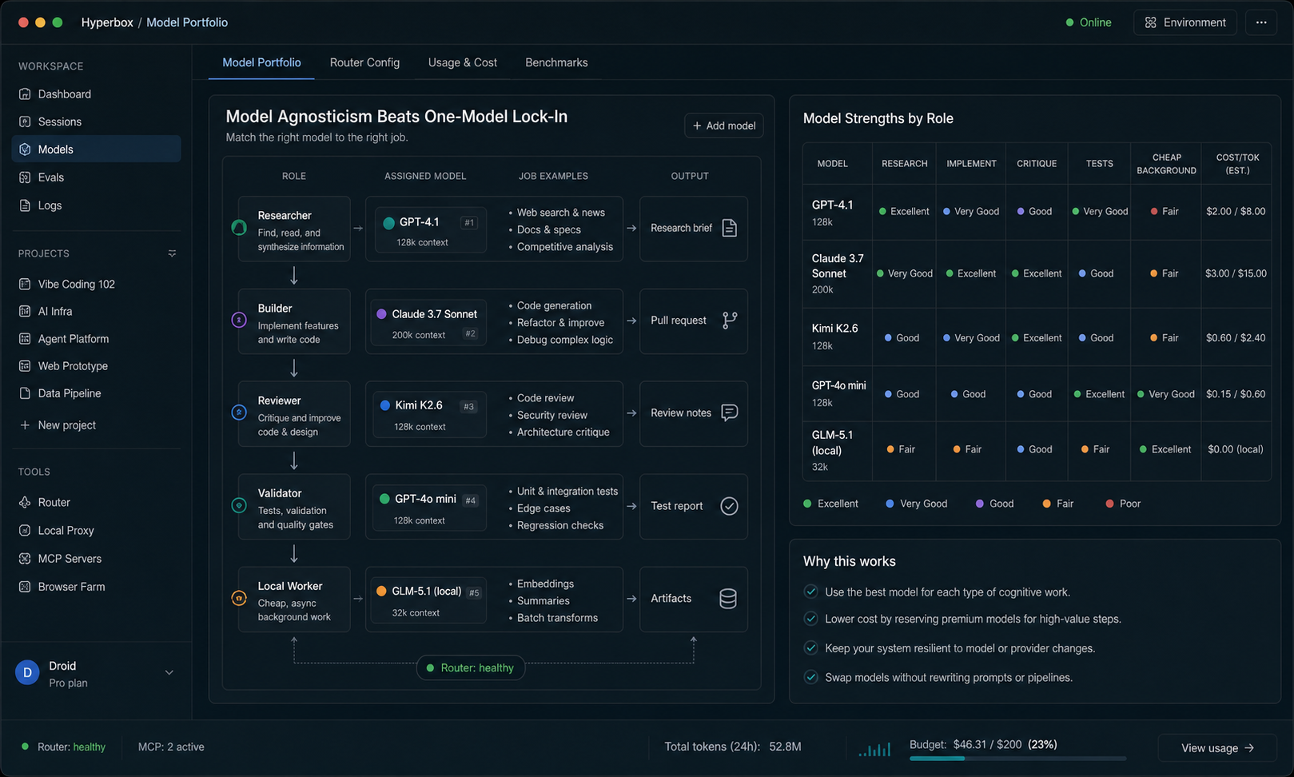Click the Artifacts database icon
The width and height of the screenshot is (1294, 777).
click(728, 599)
